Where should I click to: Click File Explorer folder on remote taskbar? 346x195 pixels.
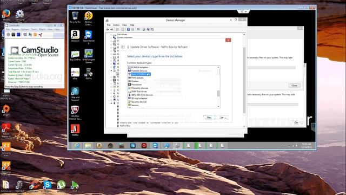click(88, 146)
